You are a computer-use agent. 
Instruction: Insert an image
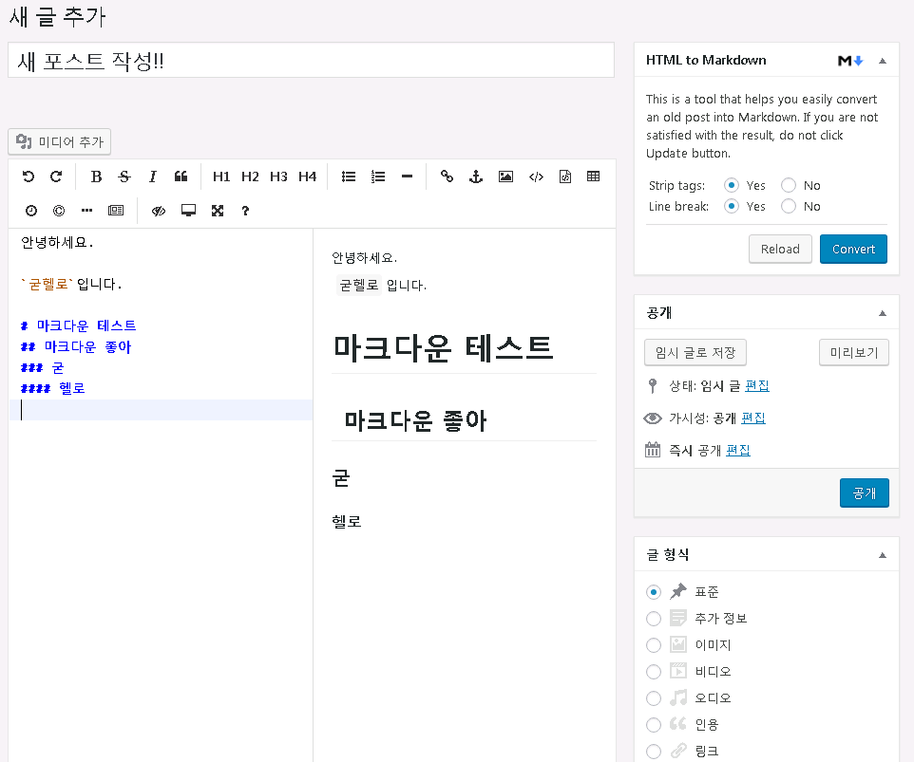pos(506,177)
